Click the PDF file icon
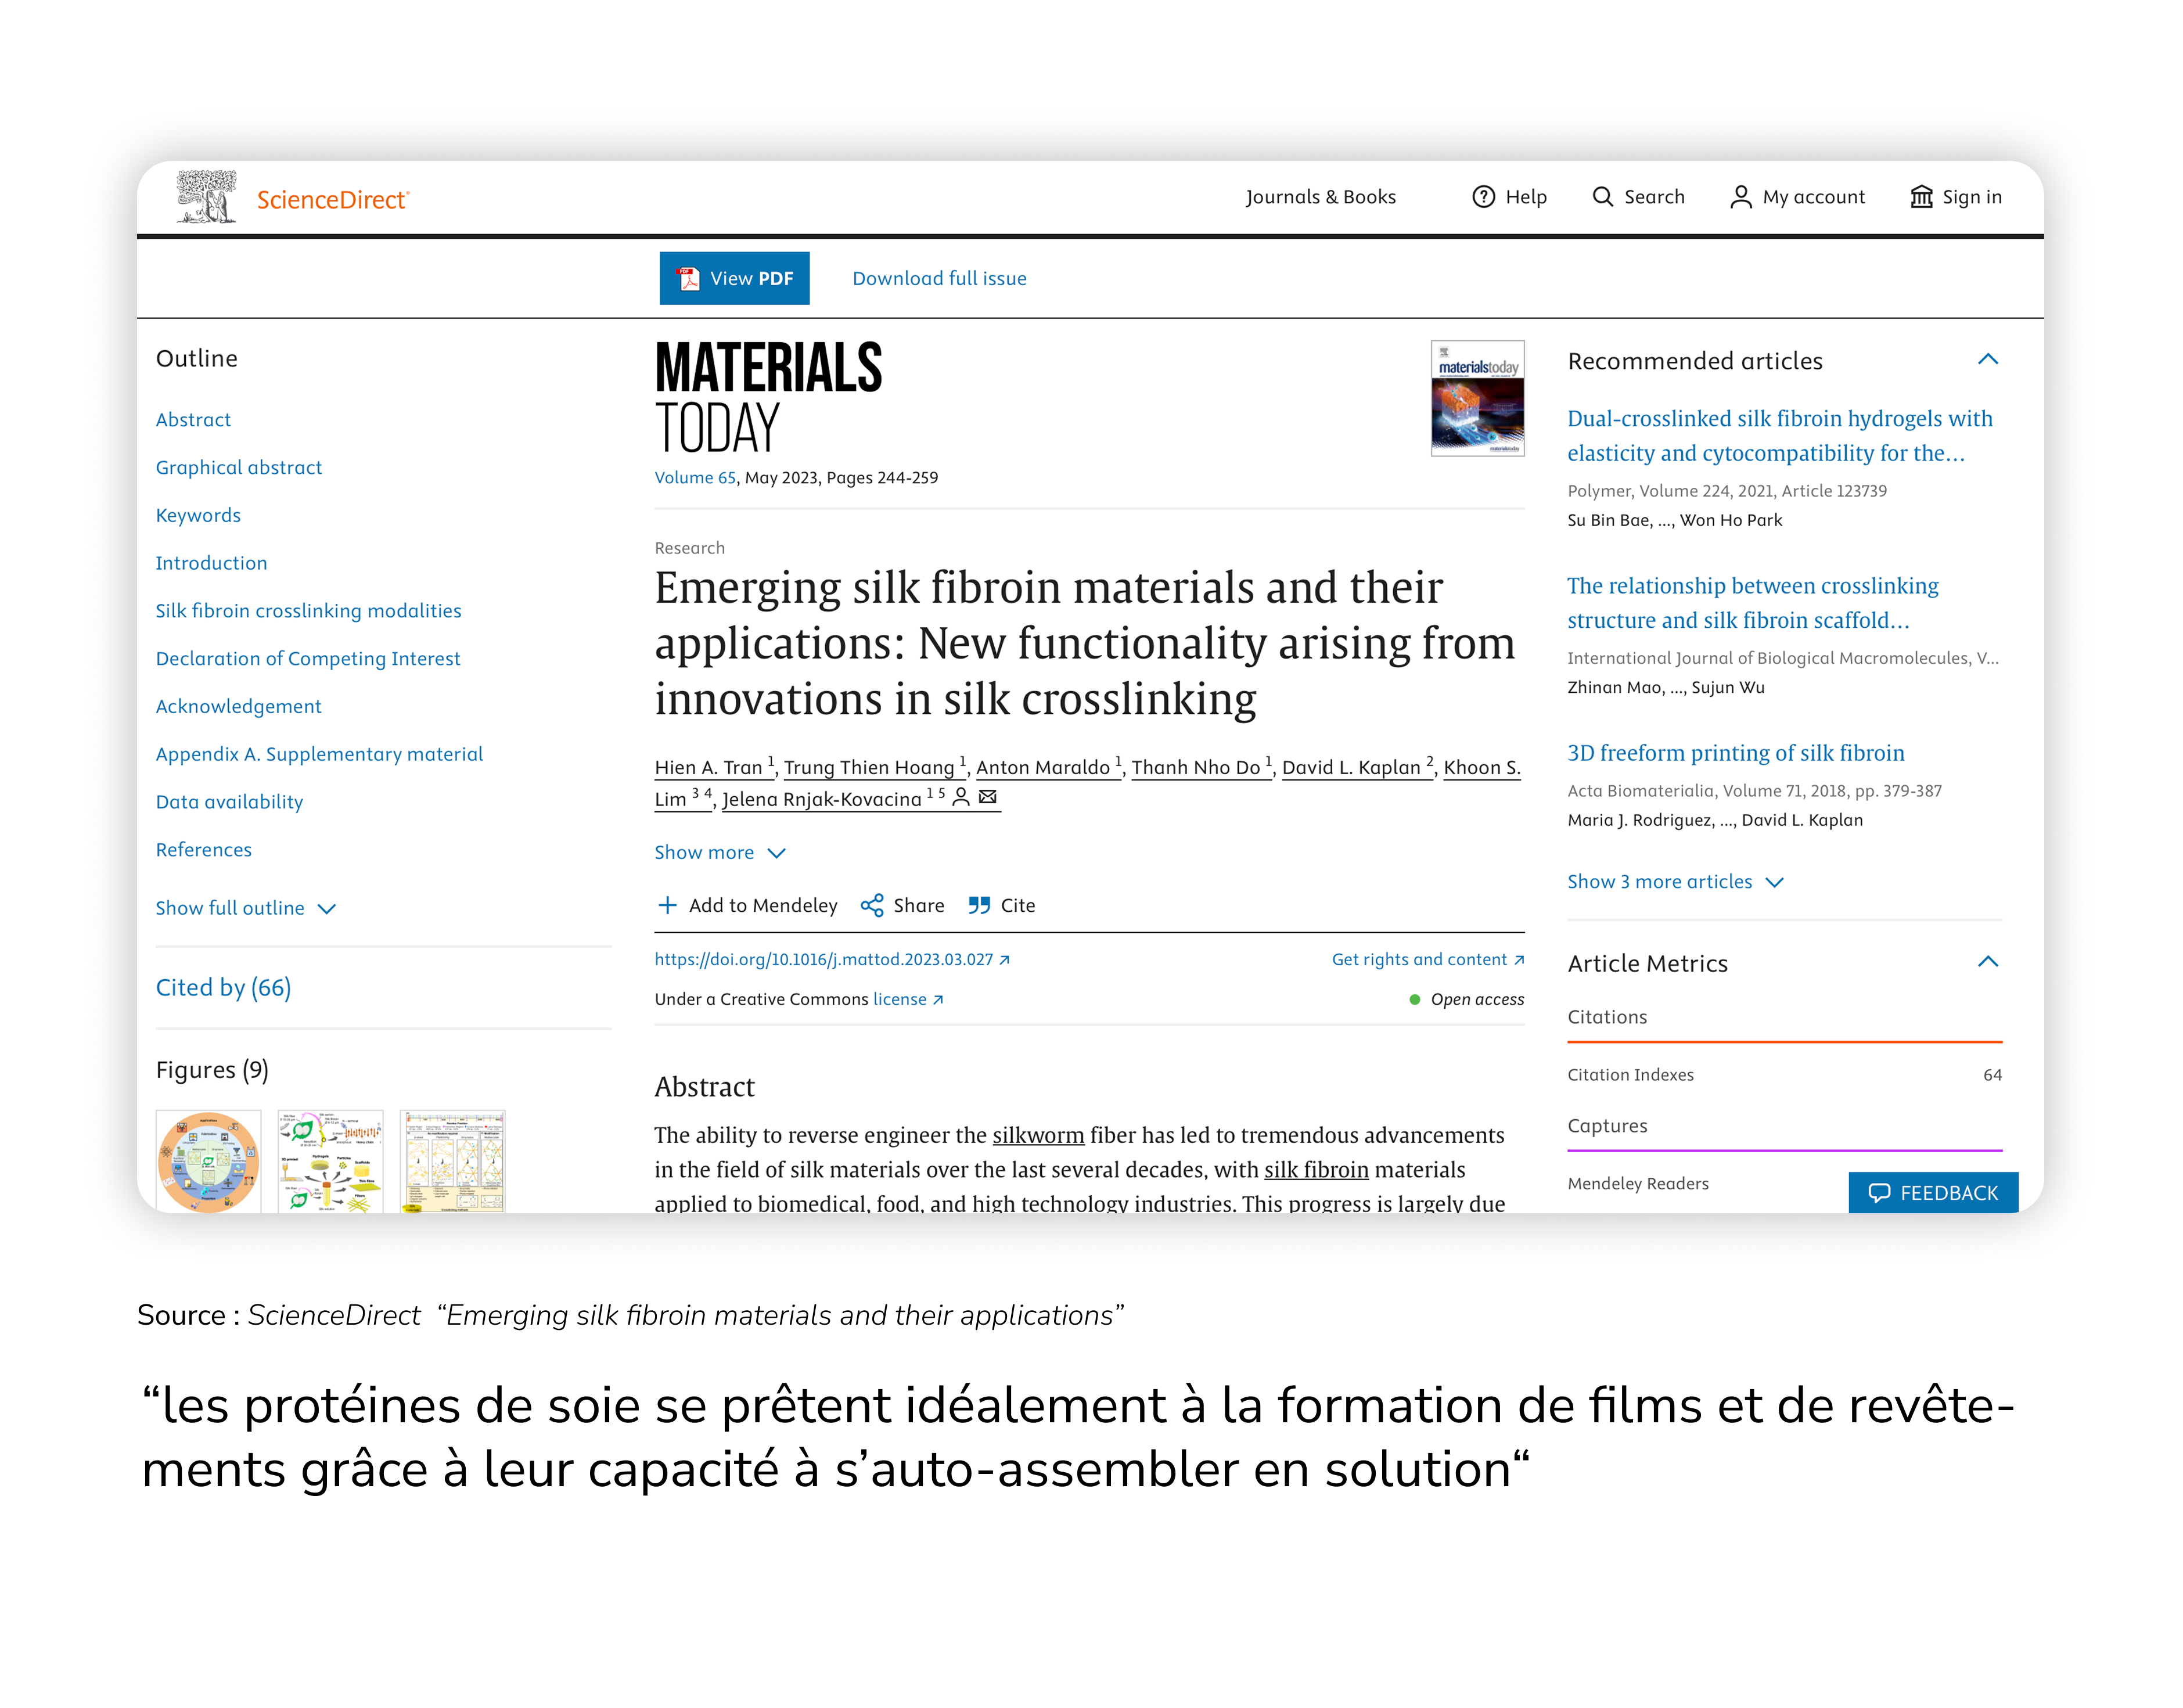 pos(688,278)
